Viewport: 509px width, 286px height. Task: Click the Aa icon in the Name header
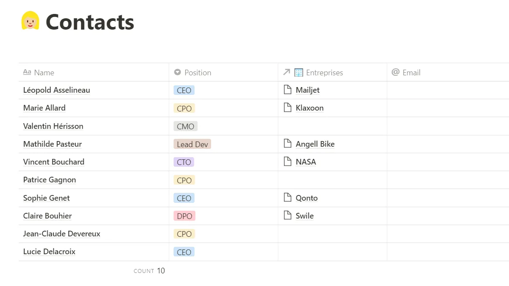[27, 72]
